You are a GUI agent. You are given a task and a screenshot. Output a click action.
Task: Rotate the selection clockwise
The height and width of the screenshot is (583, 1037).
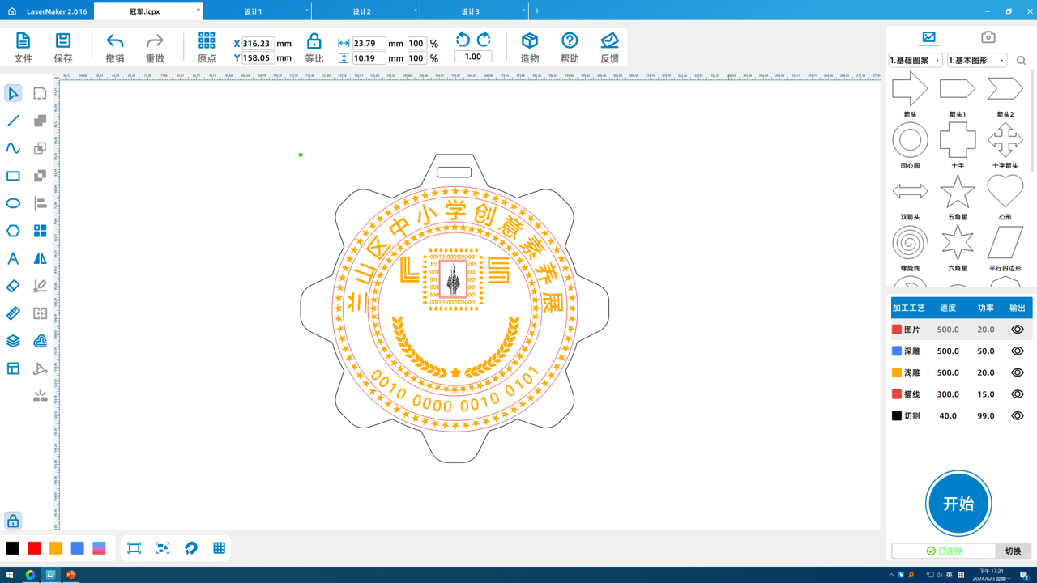pos(484,40)
